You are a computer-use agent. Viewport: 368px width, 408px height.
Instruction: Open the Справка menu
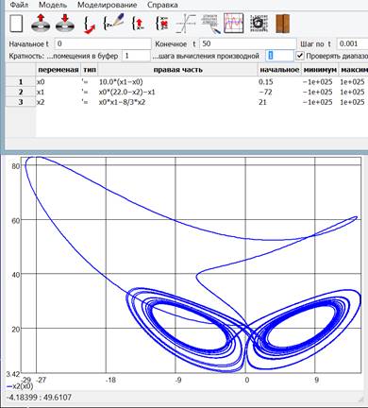tap(162, 5)
